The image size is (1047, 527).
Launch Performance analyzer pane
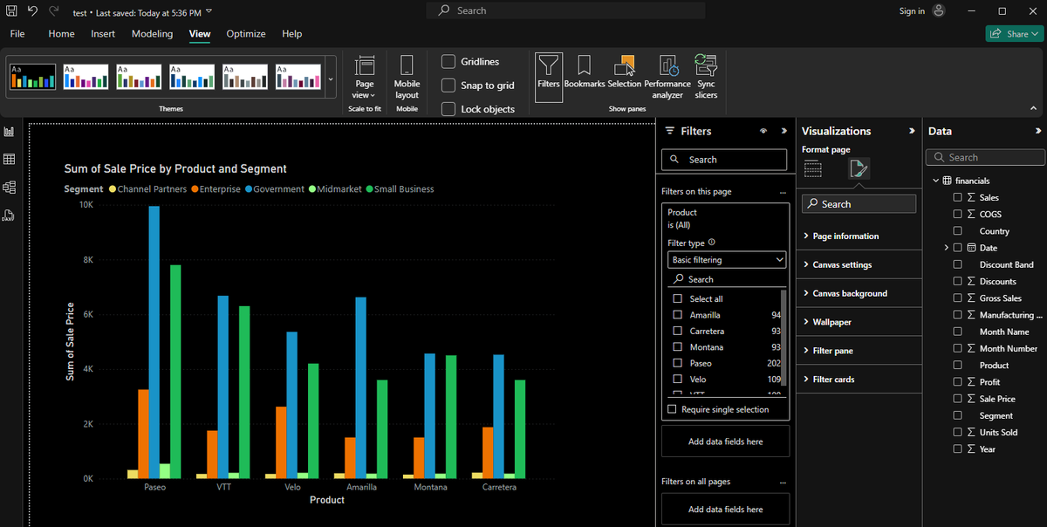[x=667, y=77]
